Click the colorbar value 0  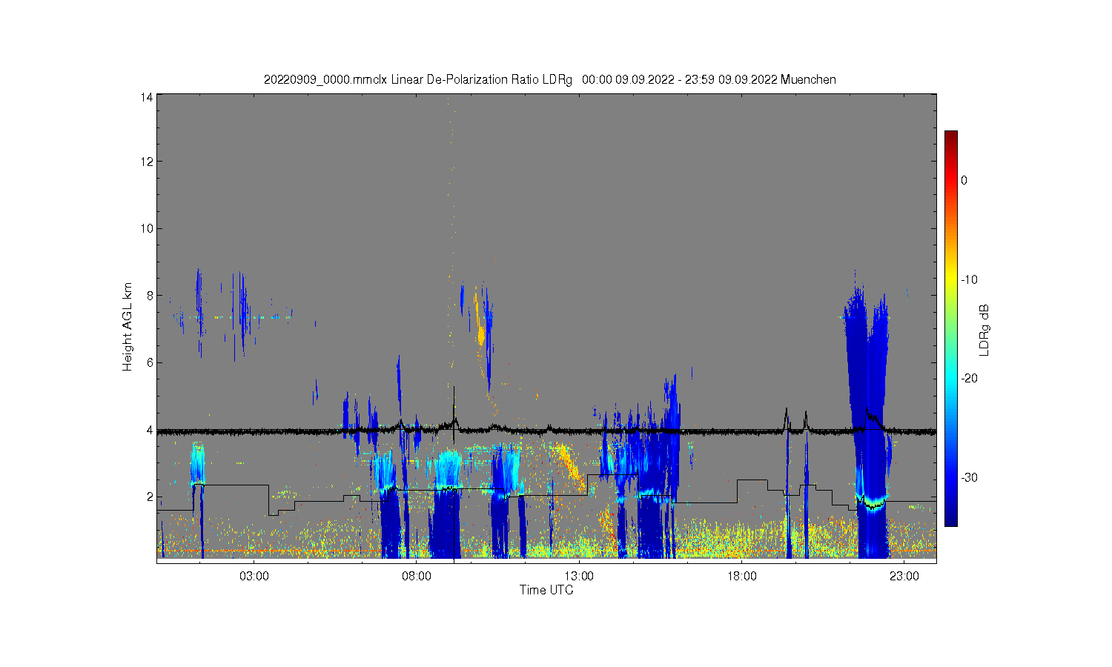pos(964,180)
